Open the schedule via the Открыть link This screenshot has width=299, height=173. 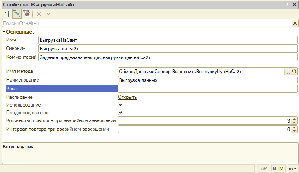[127, 97]
